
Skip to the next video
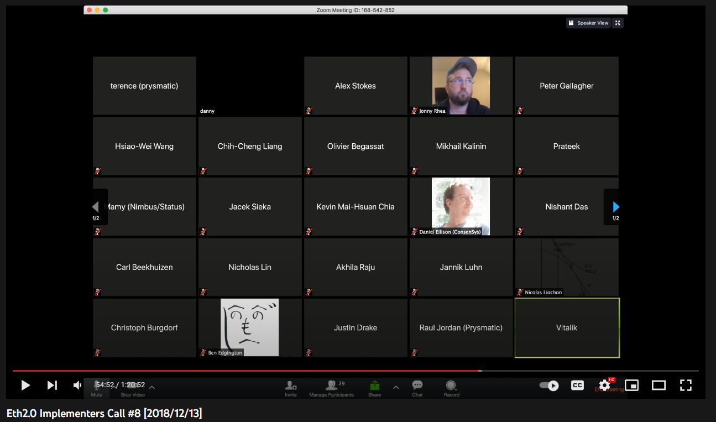point(52,385)
